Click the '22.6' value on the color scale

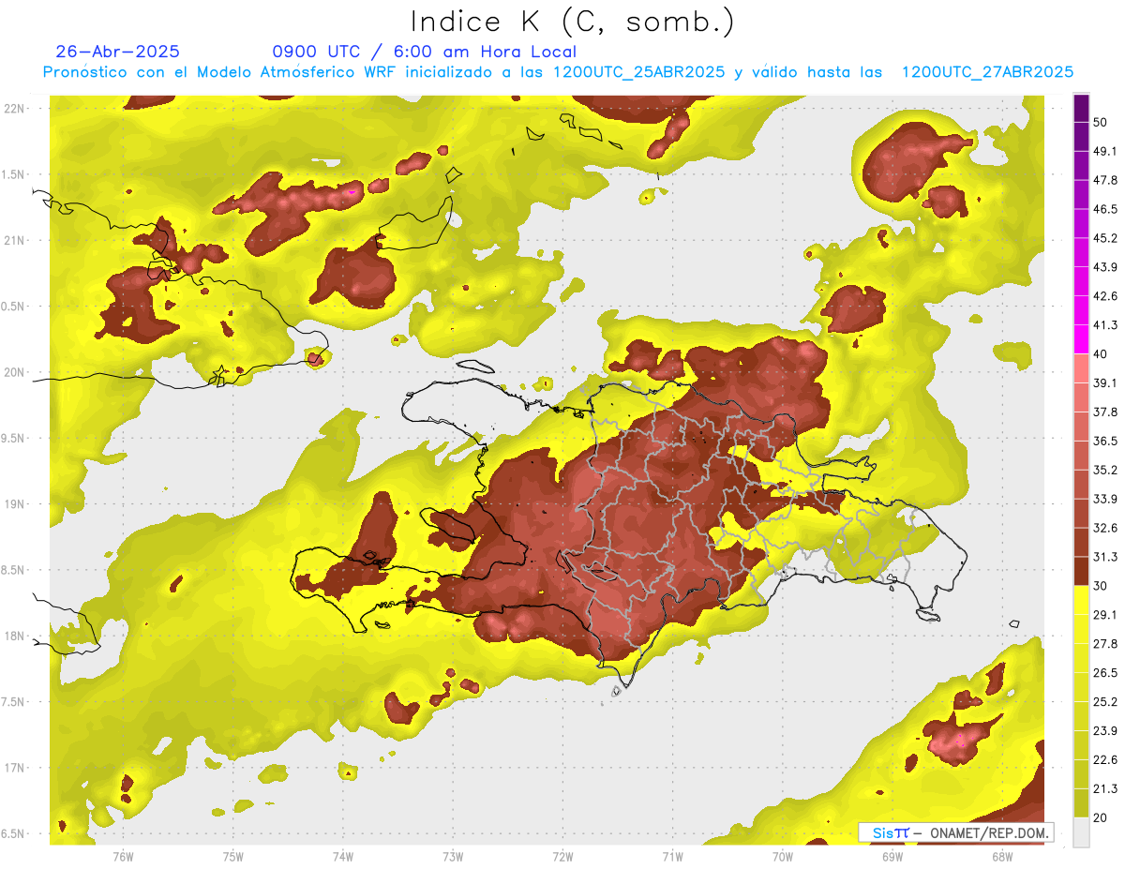tap(1105, 760)
